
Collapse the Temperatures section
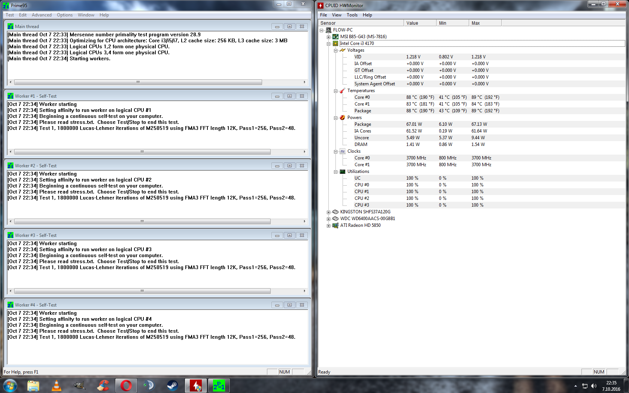pos(335,91)
